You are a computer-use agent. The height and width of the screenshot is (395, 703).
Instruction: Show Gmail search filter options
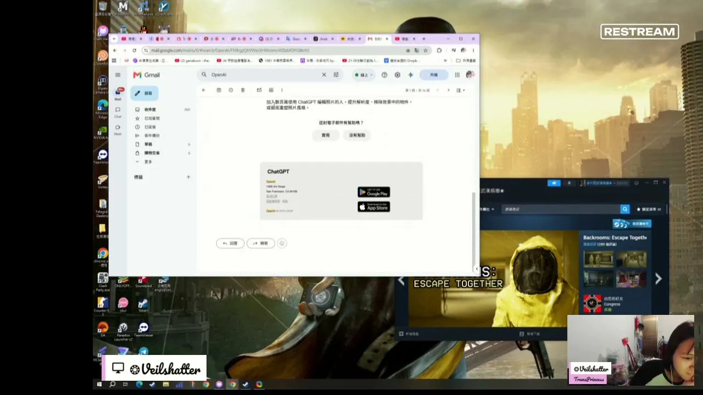tap(336, 75)
